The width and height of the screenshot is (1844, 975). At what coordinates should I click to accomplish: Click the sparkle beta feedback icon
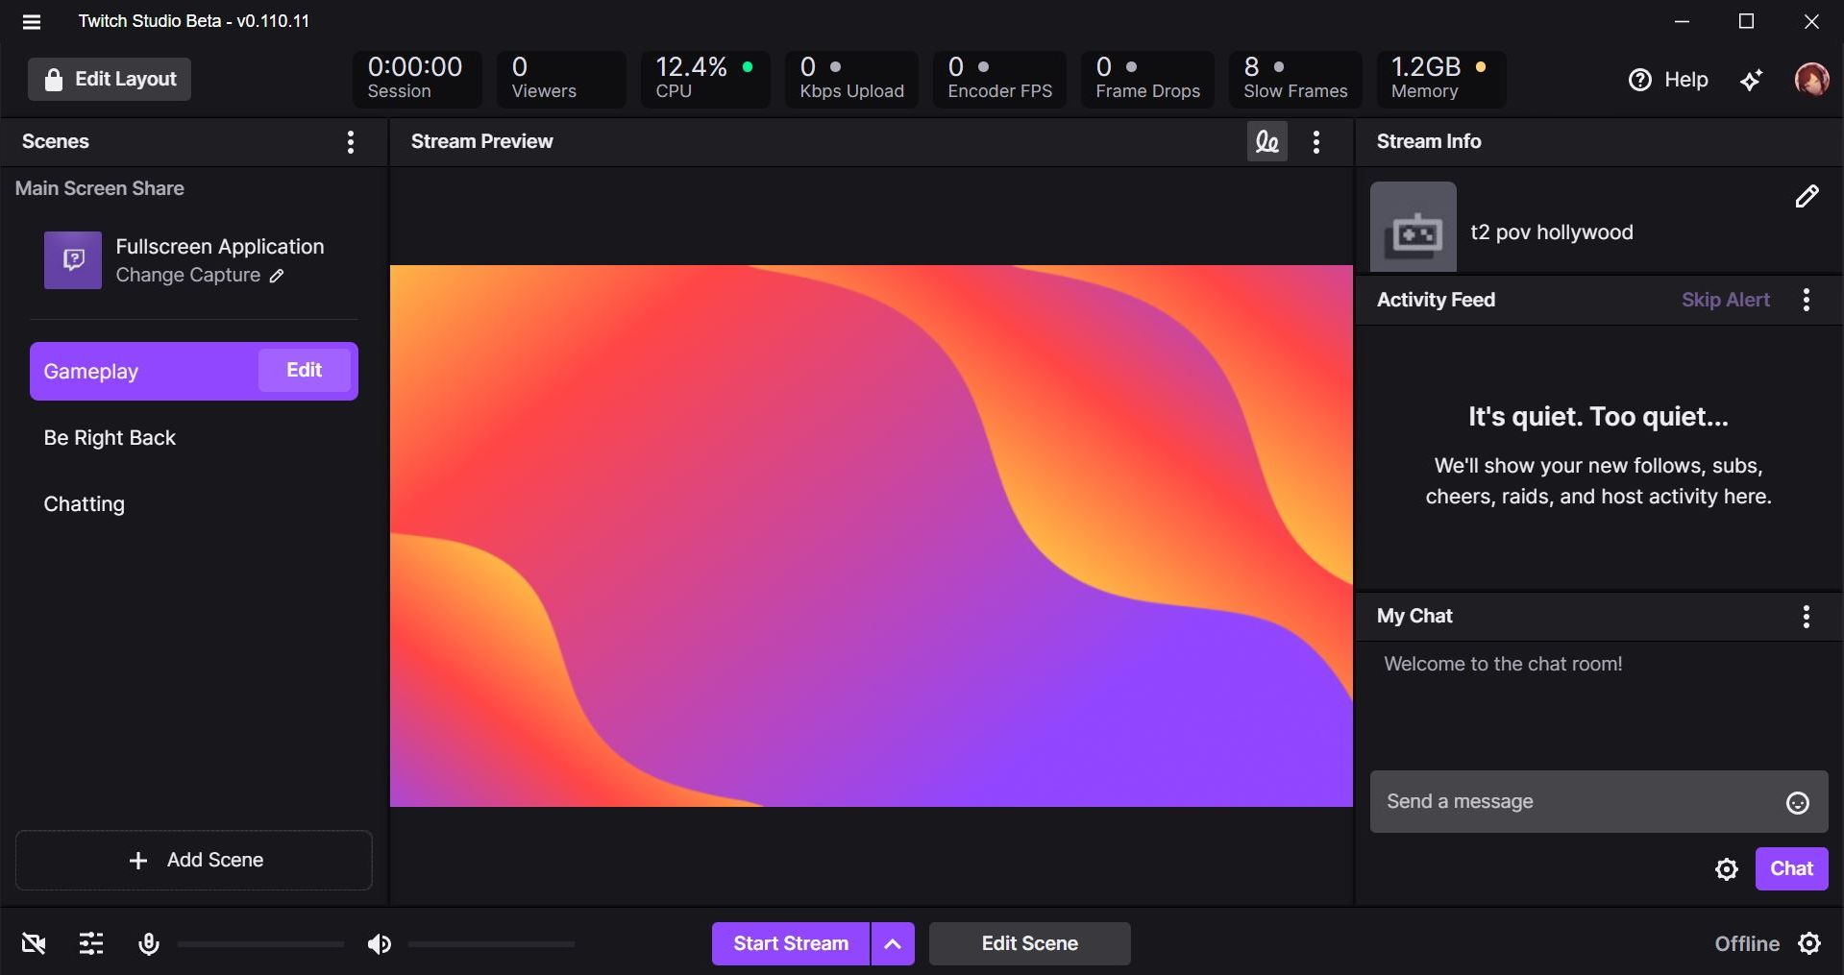tap(1751, 80)
